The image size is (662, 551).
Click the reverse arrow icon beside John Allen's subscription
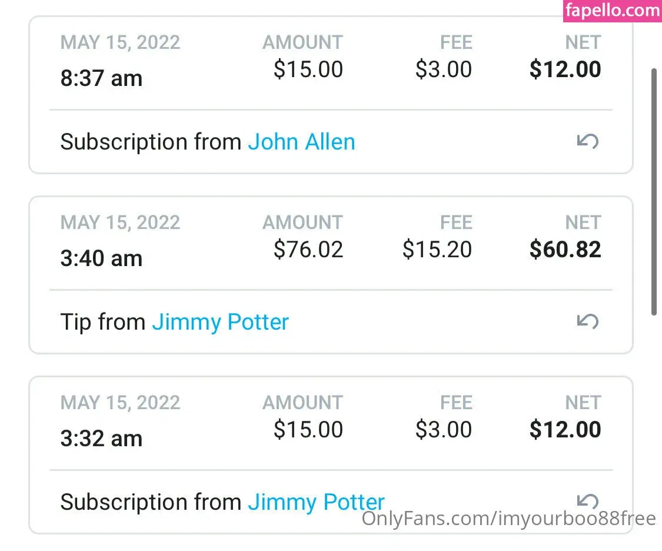(x=587, y=142)
